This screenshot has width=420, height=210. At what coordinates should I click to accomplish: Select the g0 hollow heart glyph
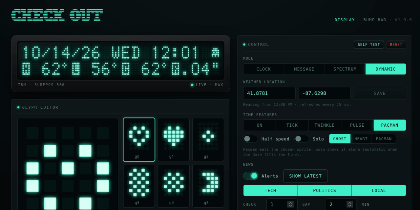click(x=139, y=139)
